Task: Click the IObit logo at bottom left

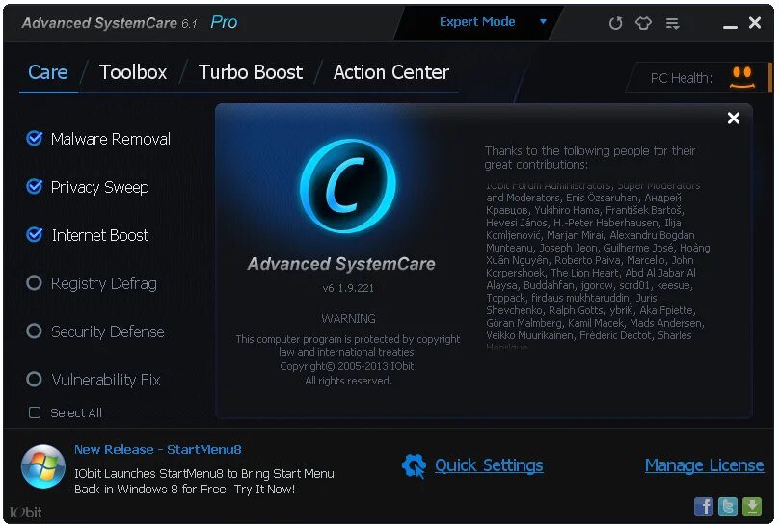Action: 25,512
